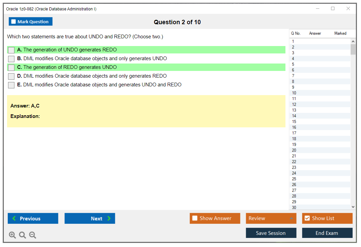Select answer option D about generating REDO
The width and height of the screenshot is (361, 247).
tap(11, 76)
